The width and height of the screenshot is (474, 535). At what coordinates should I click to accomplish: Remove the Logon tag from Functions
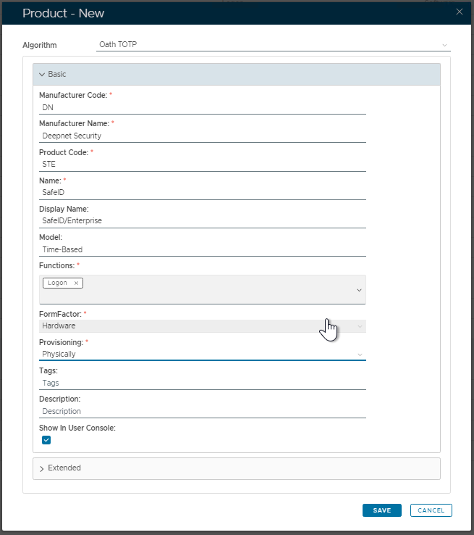pyautogui.click(x=76, y=283)
